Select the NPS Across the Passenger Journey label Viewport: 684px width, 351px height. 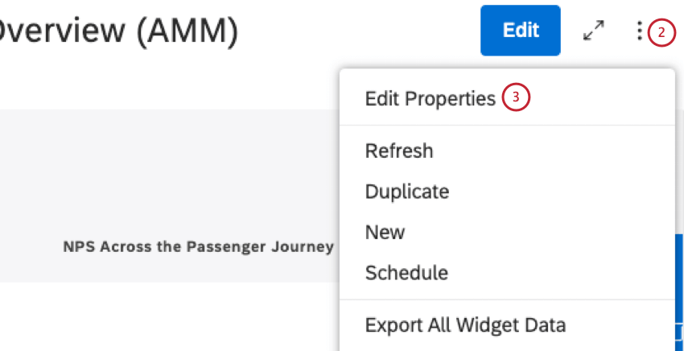[198, 247]
